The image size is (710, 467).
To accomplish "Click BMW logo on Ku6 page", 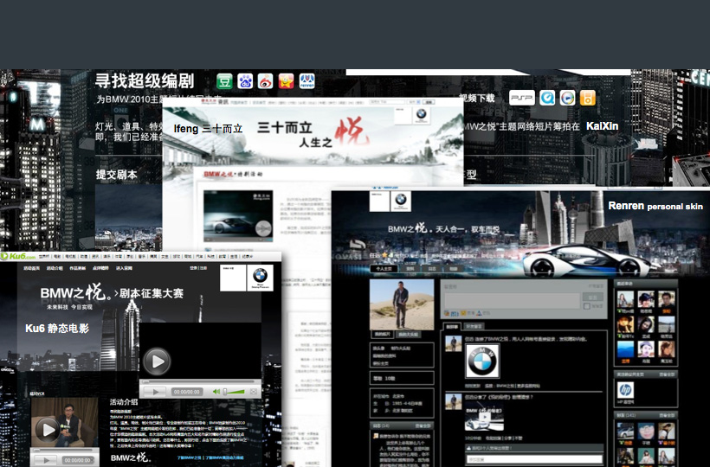I will [260, 278].
